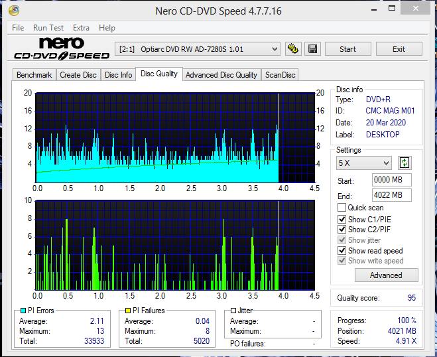This screenshot has height=357, width=437.
Task: Click the Progress 100 % value
Action: 406,321
